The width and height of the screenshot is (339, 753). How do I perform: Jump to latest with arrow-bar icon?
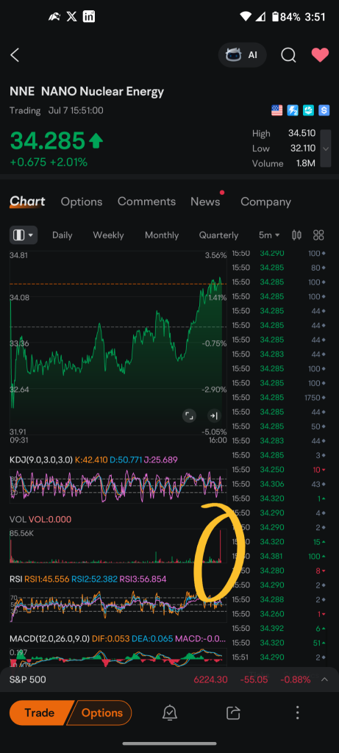pyautogui.click(x=214, y=416)
